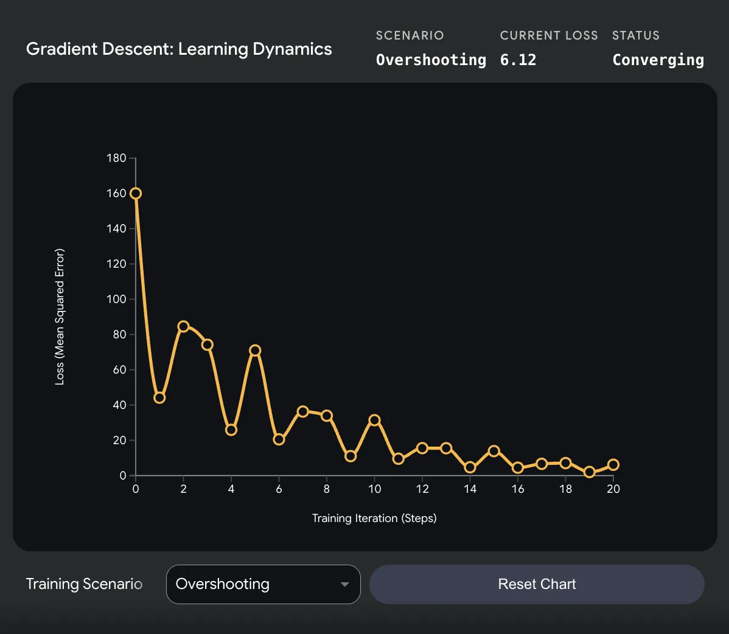
Task: Click the 'Overshooting' scenario value in header
Action: [431, 60]
